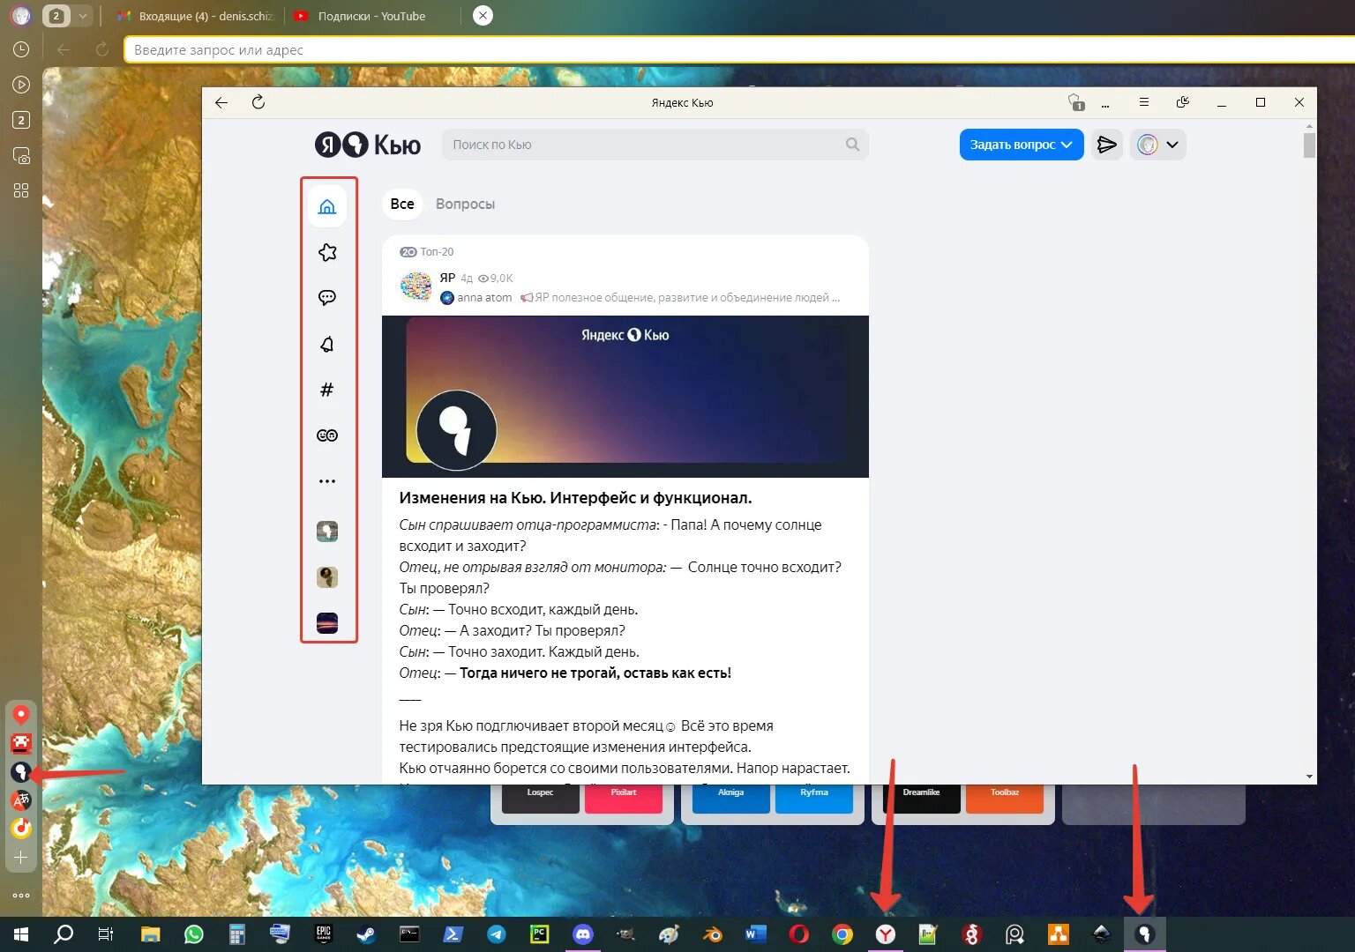Image resolution: width=1355 pixels, height=952 pixels.
Task: Open the Home feed in Кью sidebar
Action: [327, 207]
